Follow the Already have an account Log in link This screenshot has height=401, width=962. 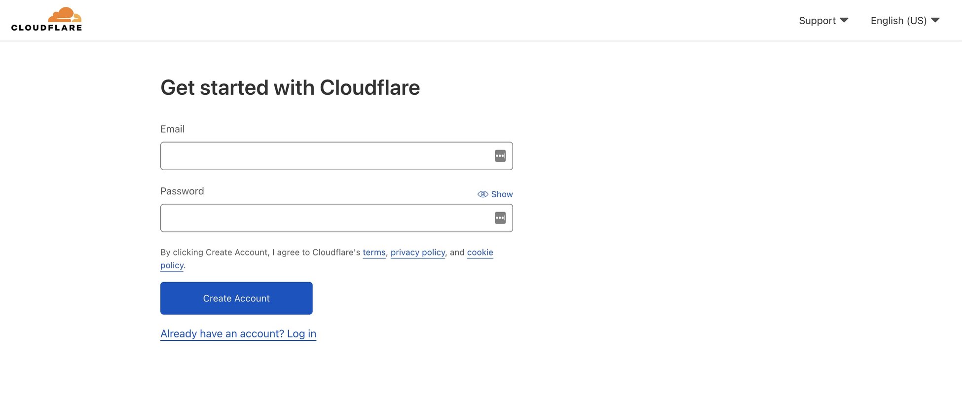point(238,334)
